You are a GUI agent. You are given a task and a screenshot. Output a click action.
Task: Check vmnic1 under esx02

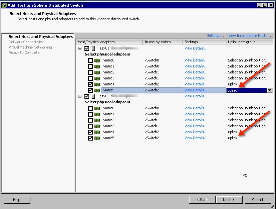pyautogui.click(x=90, y=114)
